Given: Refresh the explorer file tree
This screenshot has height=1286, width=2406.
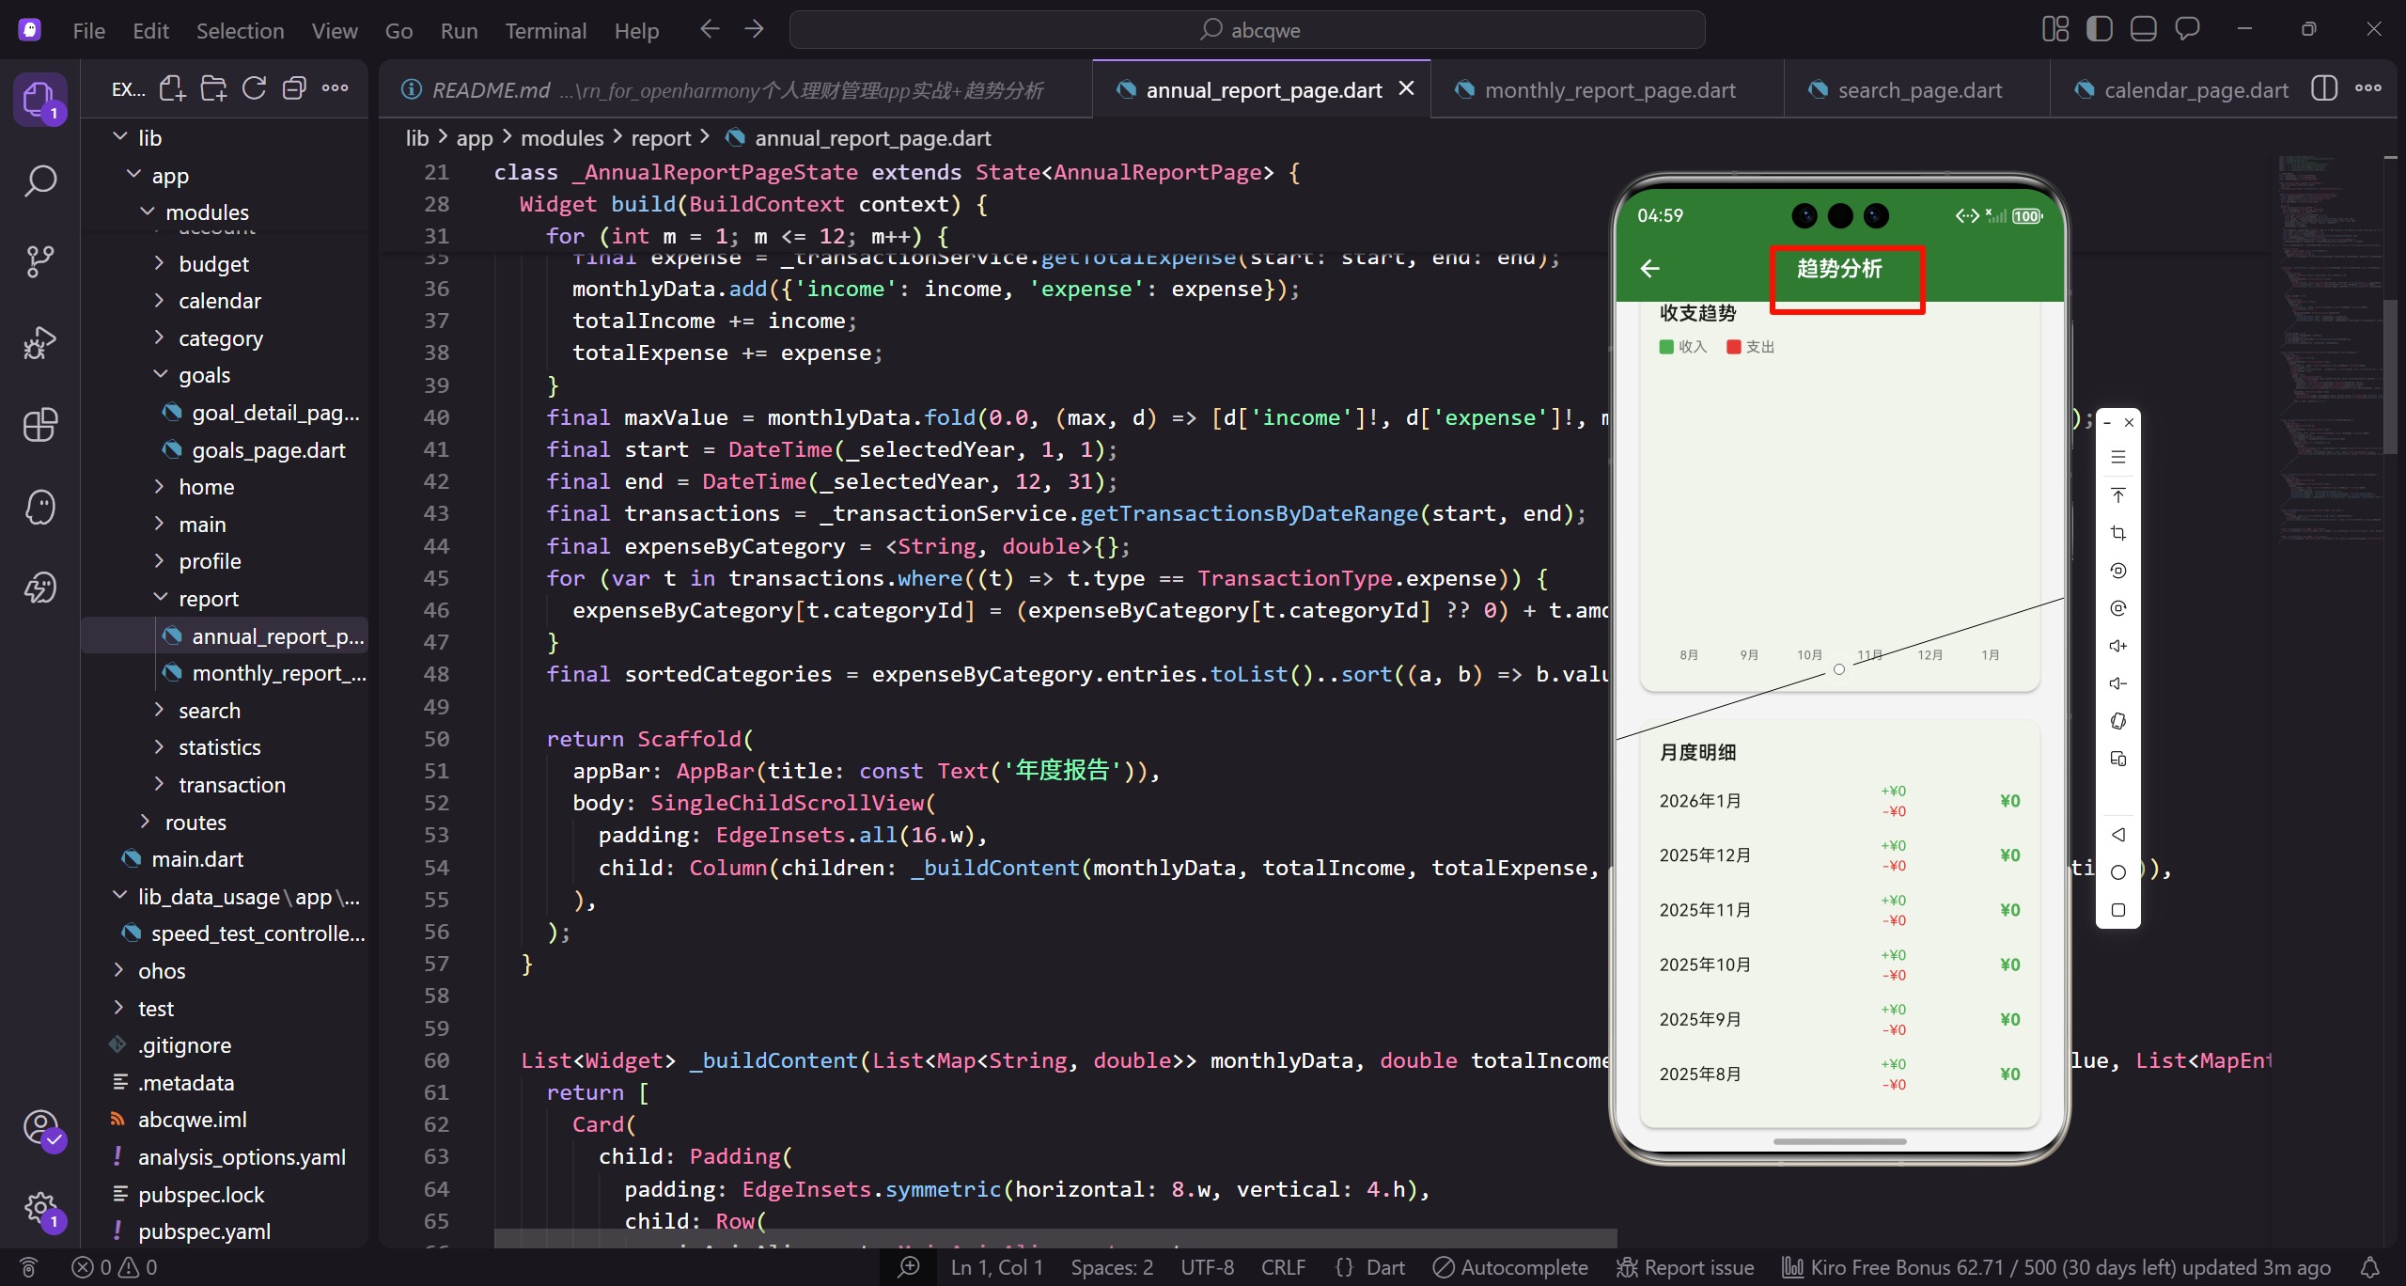Looking at the screenshot, I should click(x=254, y=89).
